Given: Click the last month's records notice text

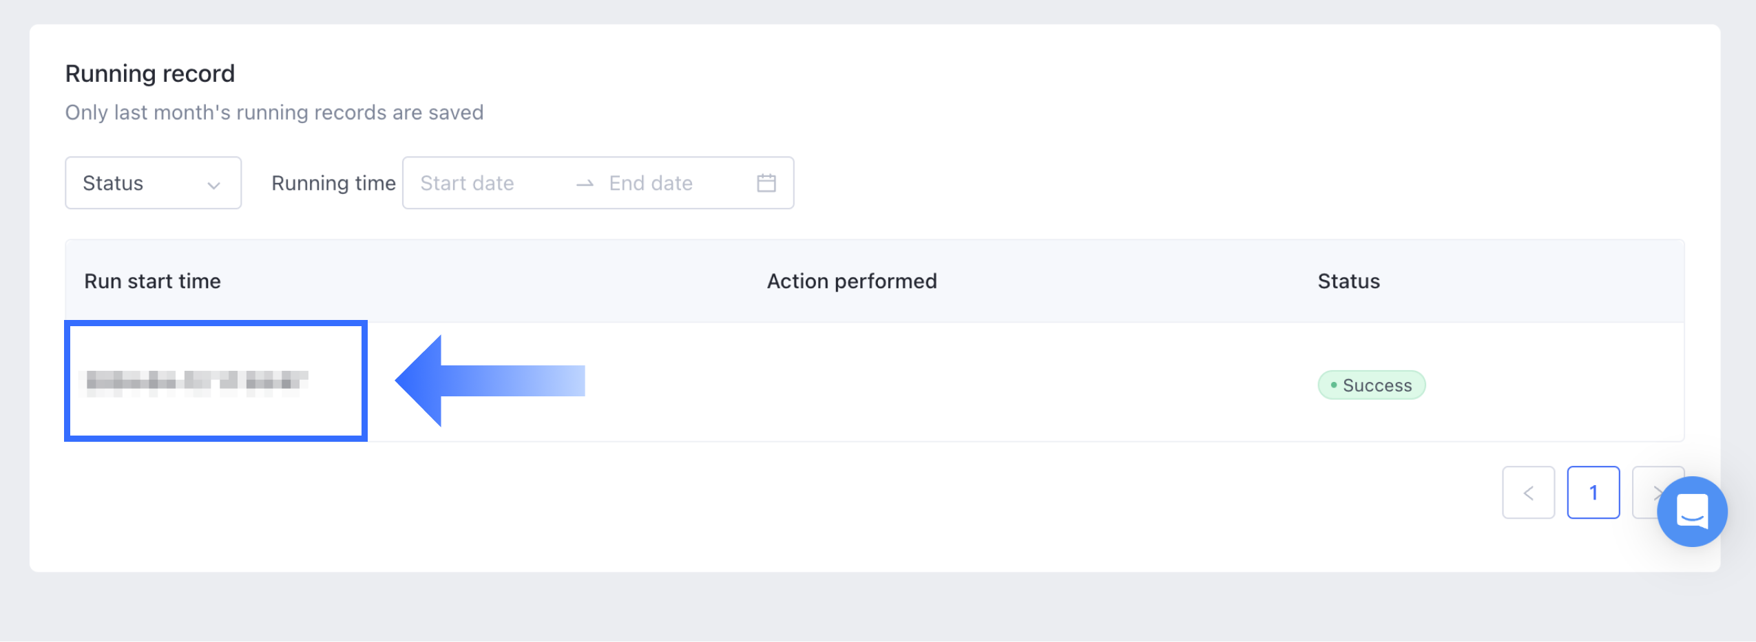Looking at the screenshot, I should point(274,112).
